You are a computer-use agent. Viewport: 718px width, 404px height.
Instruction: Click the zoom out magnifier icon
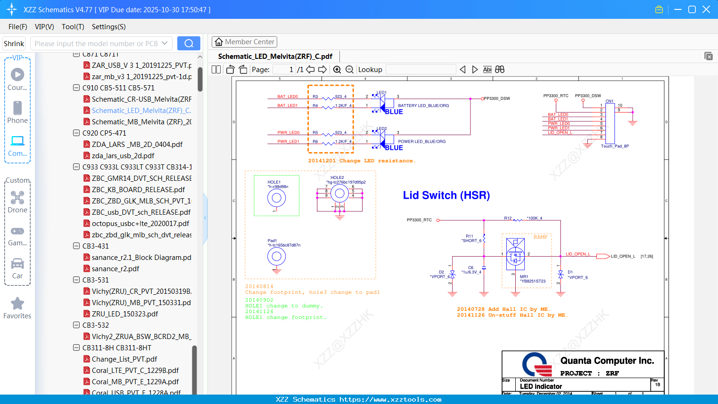tap(349, 70)
